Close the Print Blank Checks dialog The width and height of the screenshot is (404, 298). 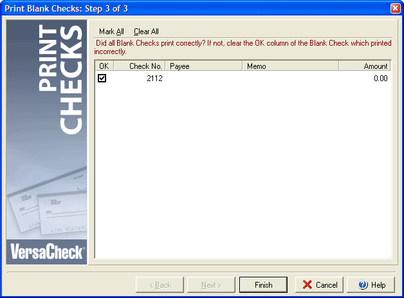point(395,8)
